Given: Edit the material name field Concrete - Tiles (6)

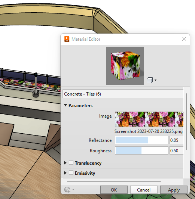Looking at the screenshot, I should 123,94.
